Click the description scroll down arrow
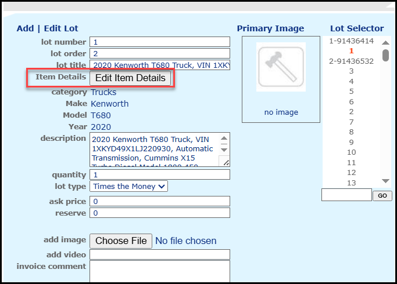 coord(224,150)
